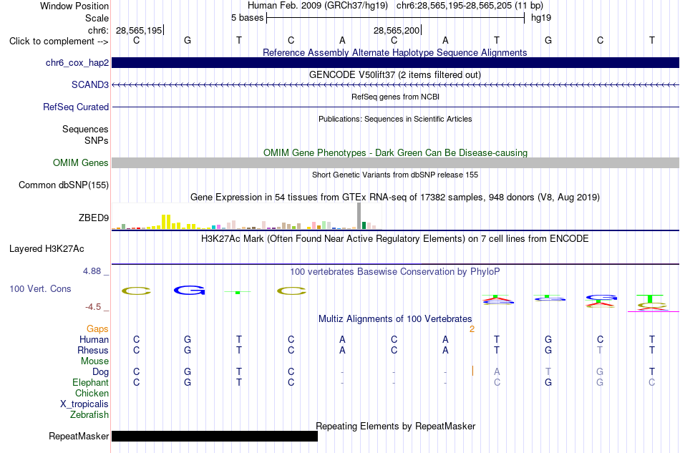The width and height of the screenshot is (680, 453).
Task: Click the blue G letter in PhyloP logo
Action: click(x=189, y=291)
